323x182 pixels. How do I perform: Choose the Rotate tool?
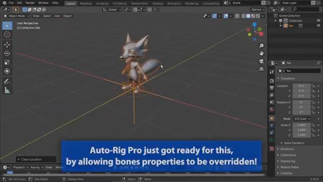point(7,54)
